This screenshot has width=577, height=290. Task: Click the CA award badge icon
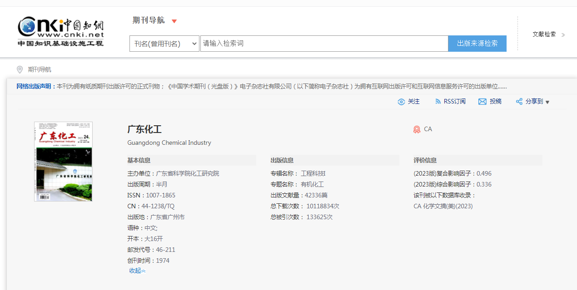coord(417,129)
